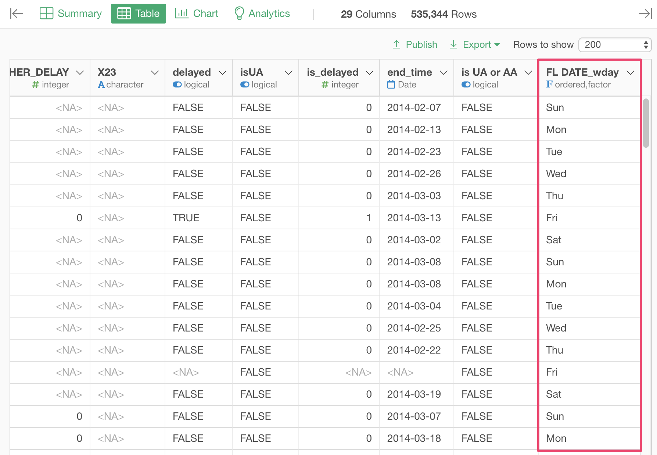Change Rows to show value selector

click(x=615, y=45)
